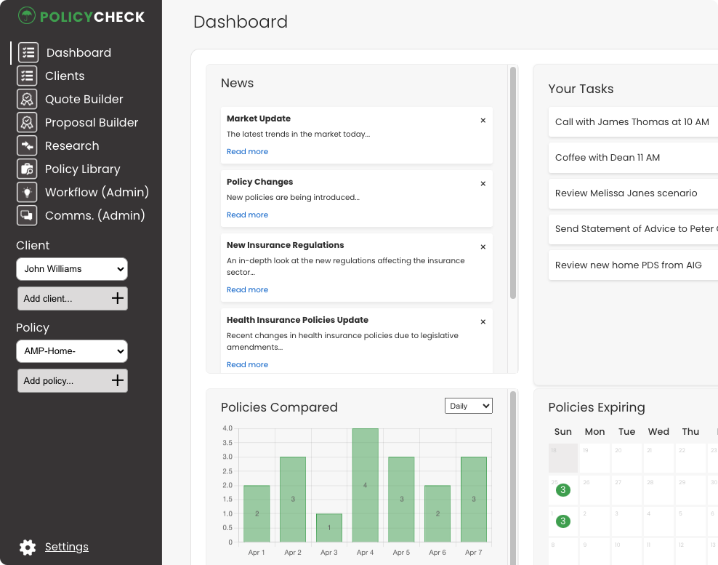Go to Policy Library menu item

coord(82,169)
